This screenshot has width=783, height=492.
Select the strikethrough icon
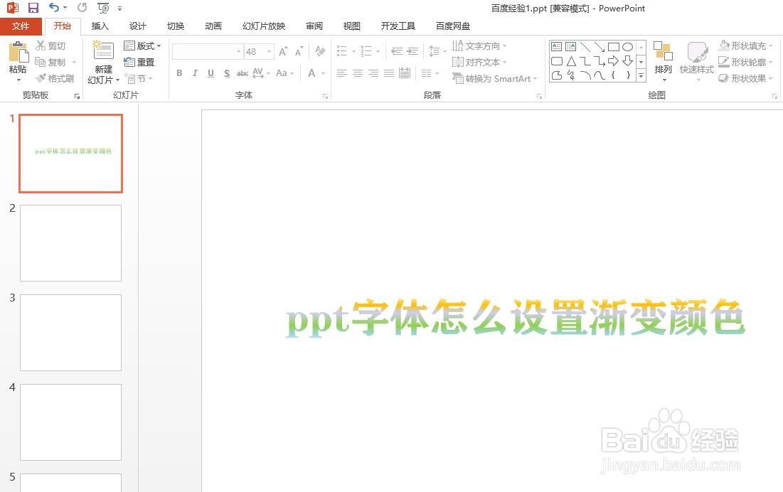(x=242, y=73)
